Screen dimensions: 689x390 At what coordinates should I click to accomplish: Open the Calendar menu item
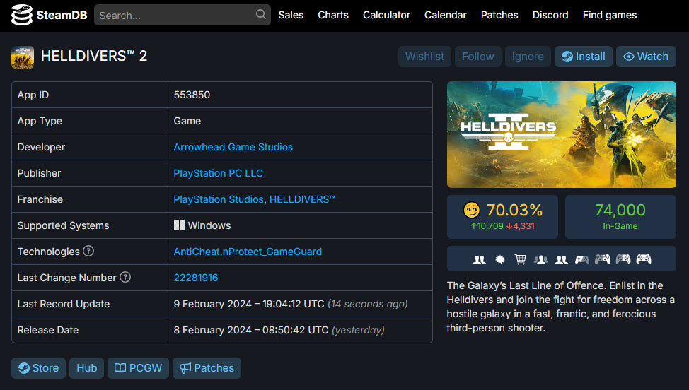(445, 15)
